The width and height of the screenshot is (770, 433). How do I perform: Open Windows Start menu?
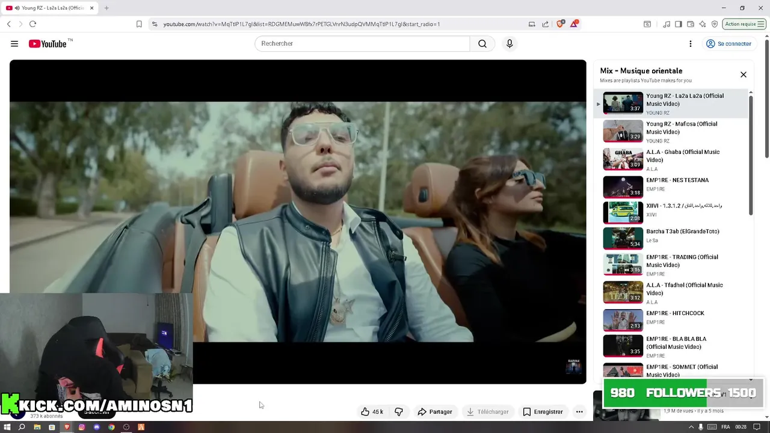(x=7, y=427)
